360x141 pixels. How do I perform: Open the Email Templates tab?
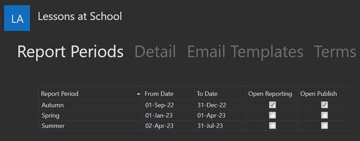[245, 51]
